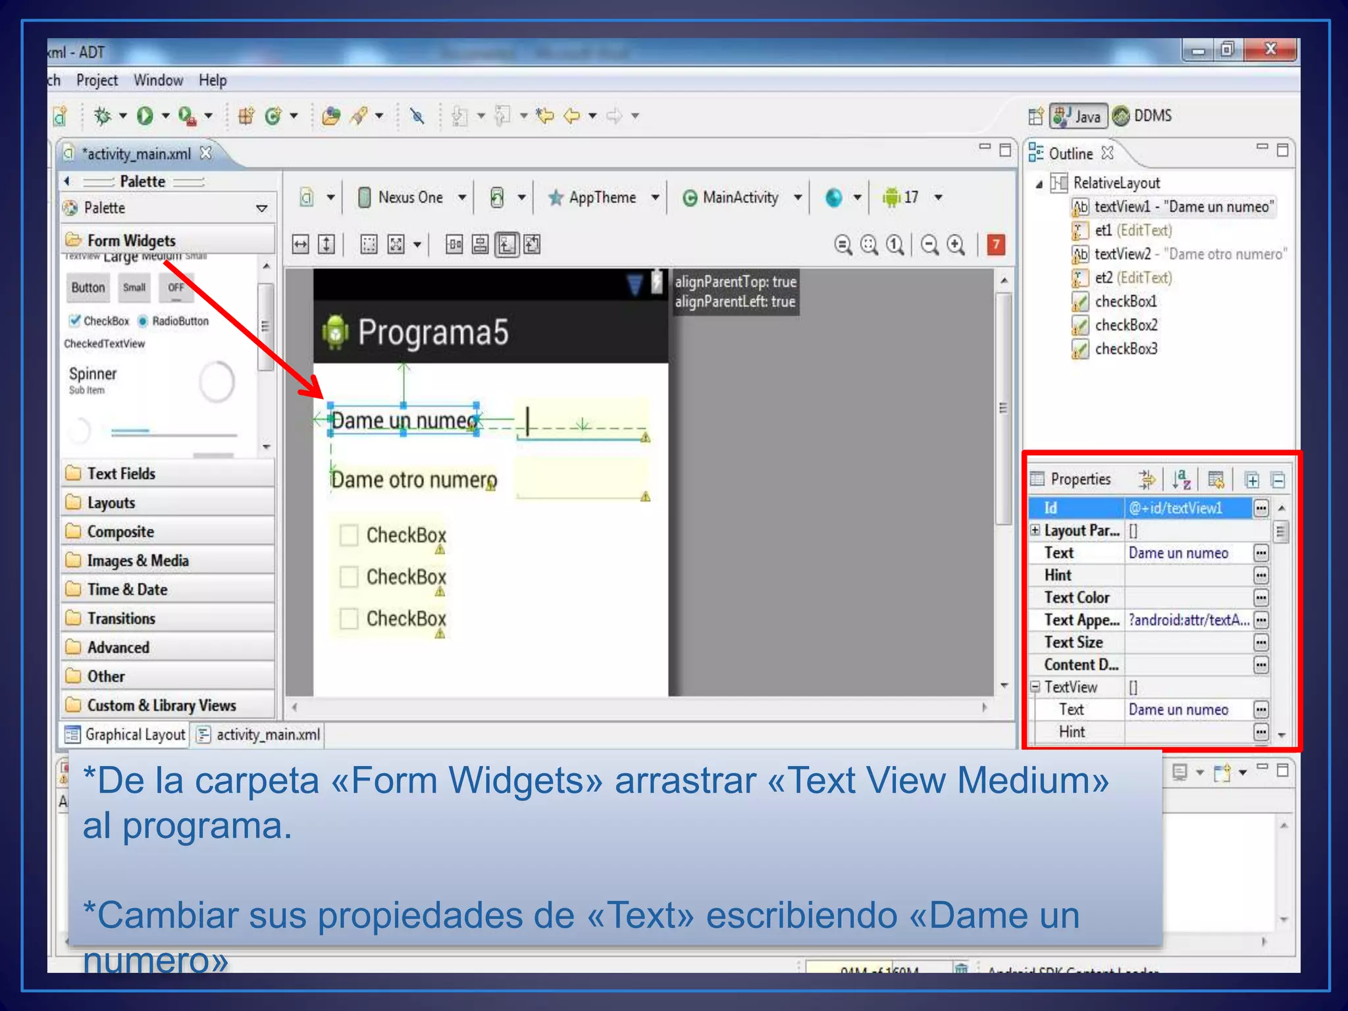Click the green Run button icon
Viewport: 1348px width, 1011px height.
pyautogui.click(x=145, y=116)
